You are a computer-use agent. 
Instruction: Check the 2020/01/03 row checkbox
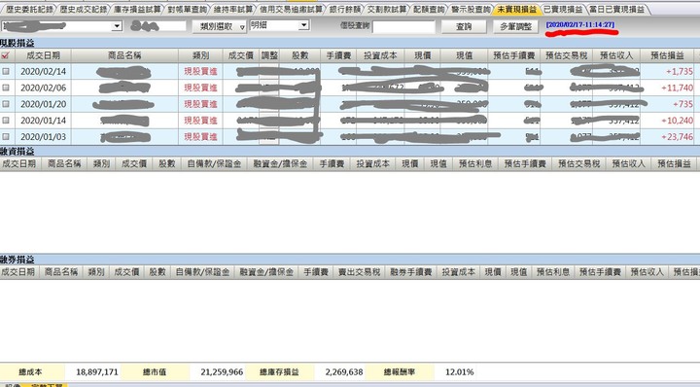[6, 136]
